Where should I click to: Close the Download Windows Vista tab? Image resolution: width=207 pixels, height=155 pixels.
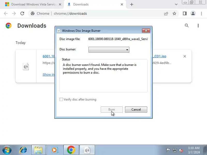point(60,4)
